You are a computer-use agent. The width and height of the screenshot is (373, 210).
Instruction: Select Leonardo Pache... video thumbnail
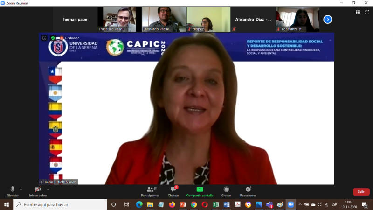pos(164,19)
